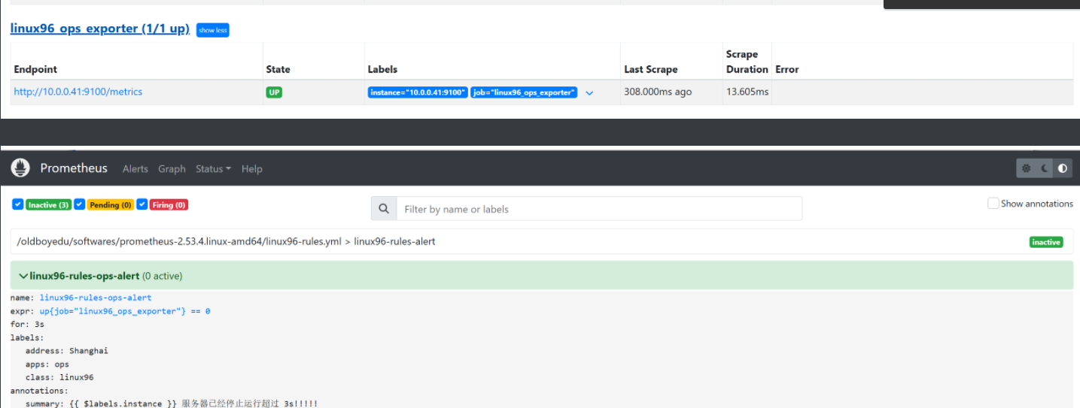Open the Graph nav item
Viewport: 1080px width, 408px height.
(x=172, y=169)
